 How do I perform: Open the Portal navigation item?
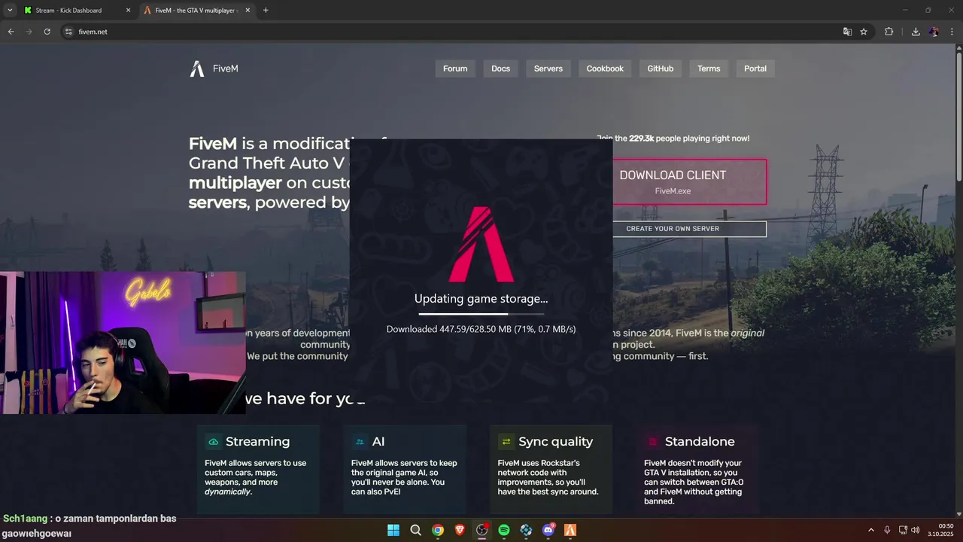pyautogui.click(x=755, y=69)
